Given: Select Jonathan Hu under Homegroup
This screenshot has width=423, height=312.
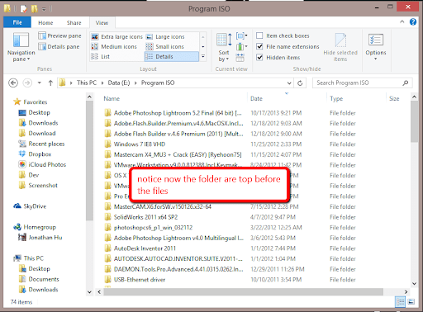Looking at the screenshot, I should [x=40, y=237].
